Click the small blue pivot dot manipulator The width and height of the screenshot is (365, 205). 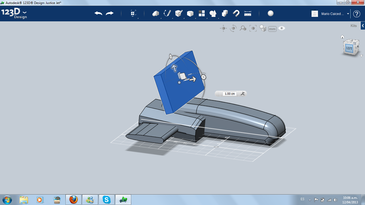tap(179, 82)
